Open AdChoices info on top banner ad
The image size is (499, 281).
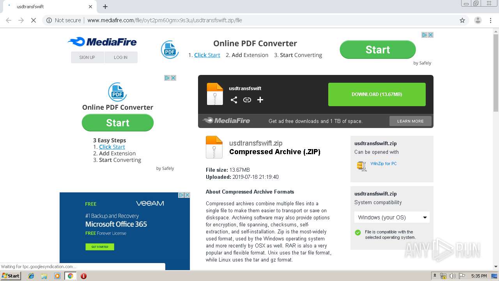425,35
